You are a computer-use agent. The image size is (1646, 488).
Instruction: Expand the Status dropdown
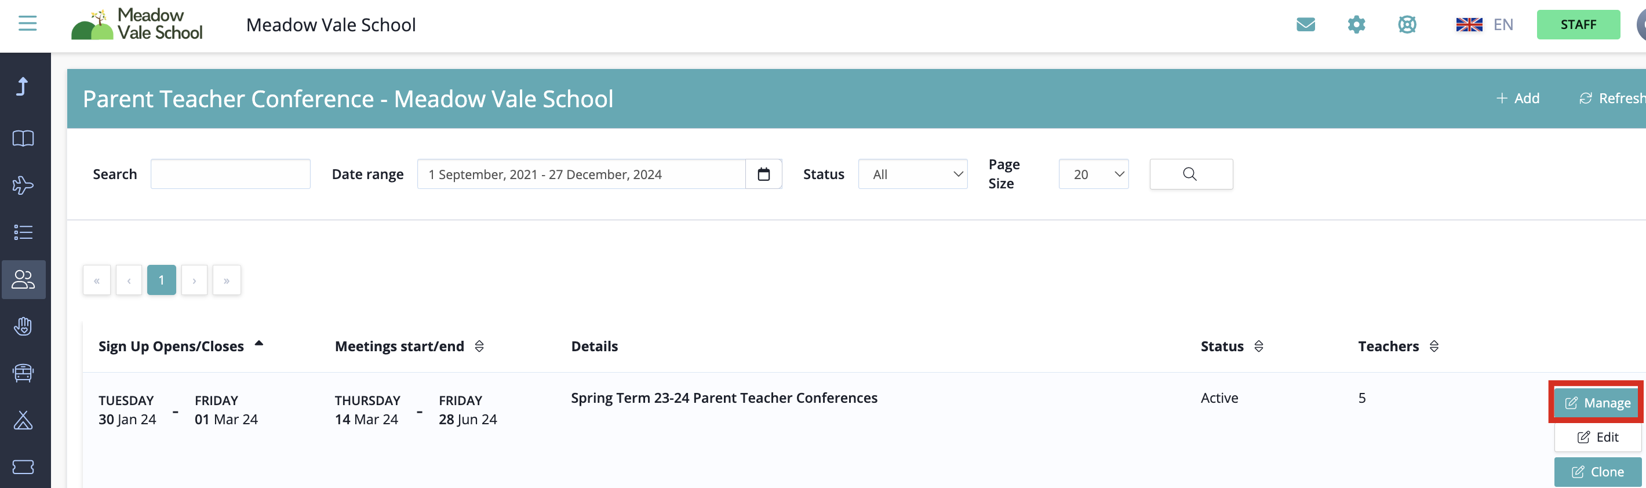912,174
